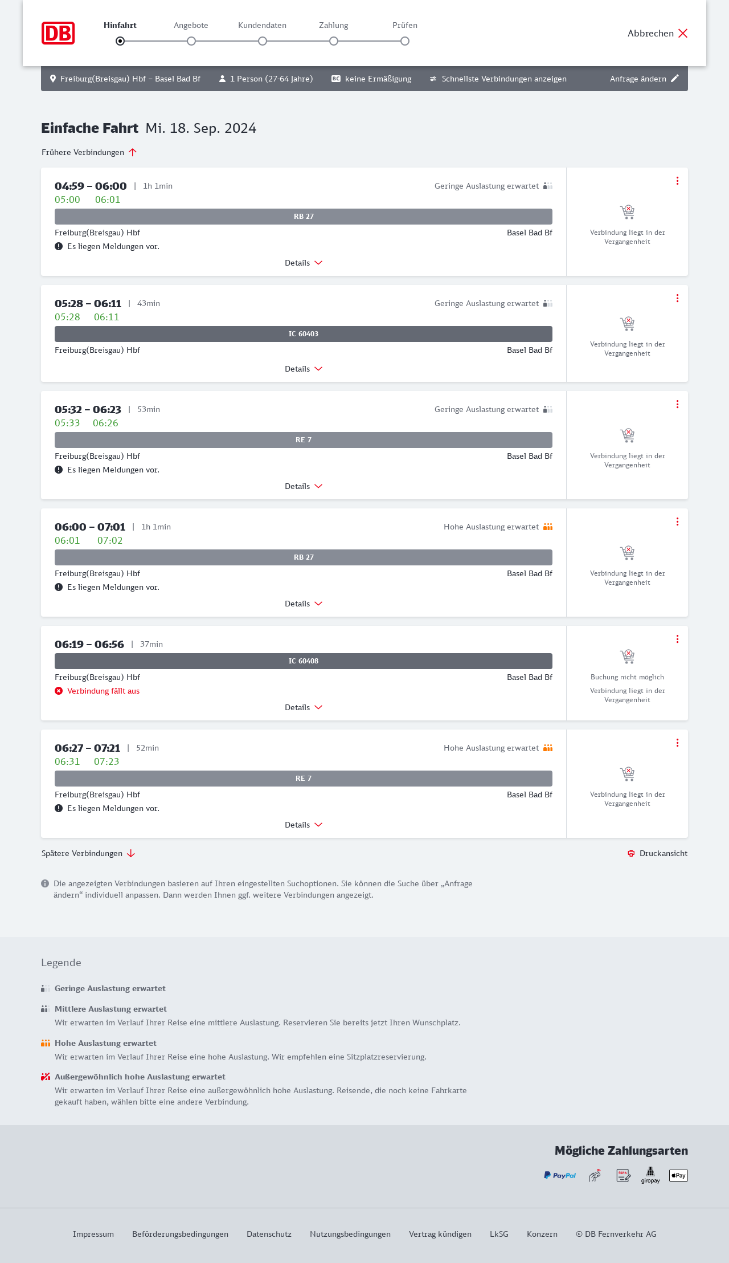Expand Details for the IC 60403 connection
The image size is (729, 1263).
(304, 369)
